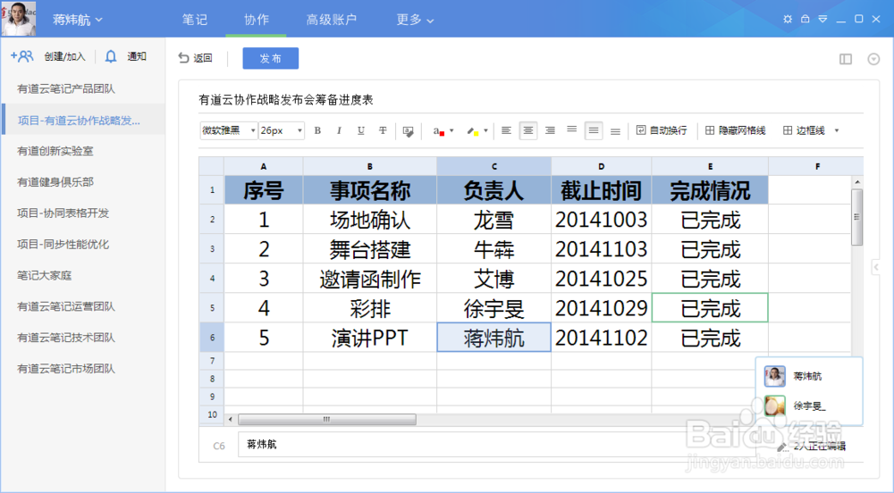The width and height of the screenshot is (894, 493).
Task: Open the 笔记 tab
Action: [194, 20]
